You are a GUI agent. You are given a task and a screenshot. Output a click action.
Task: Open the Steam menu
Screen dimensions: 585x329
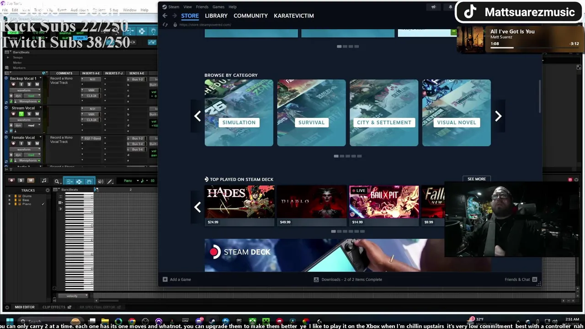[x=174, y=7]
